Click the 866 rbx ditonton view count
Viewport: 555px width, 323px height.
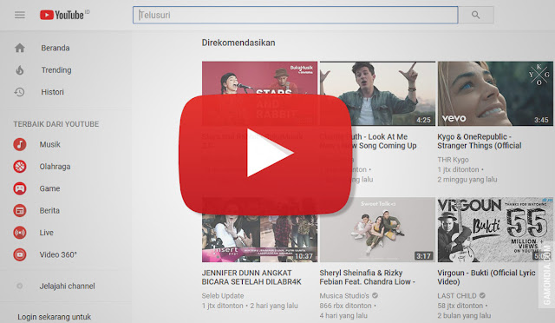pos(345,306)
